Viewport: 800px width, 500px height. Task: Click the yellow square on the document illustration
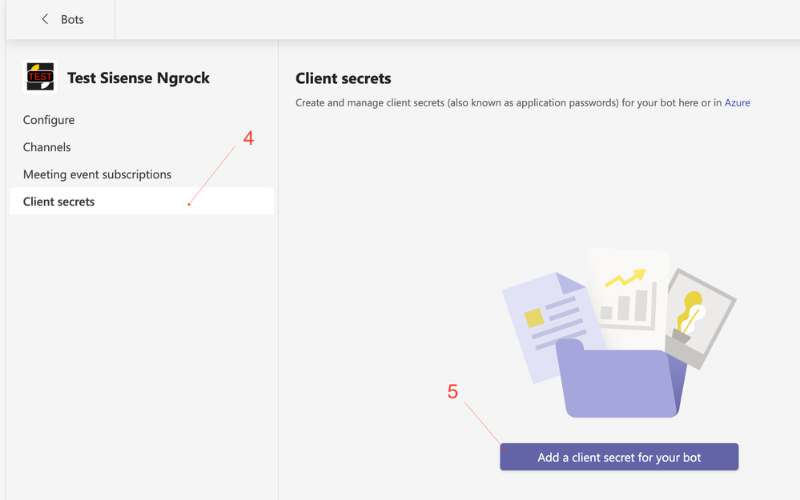[533, 318]
